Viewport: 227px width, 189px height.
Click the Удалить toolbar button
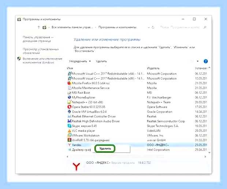101,61
